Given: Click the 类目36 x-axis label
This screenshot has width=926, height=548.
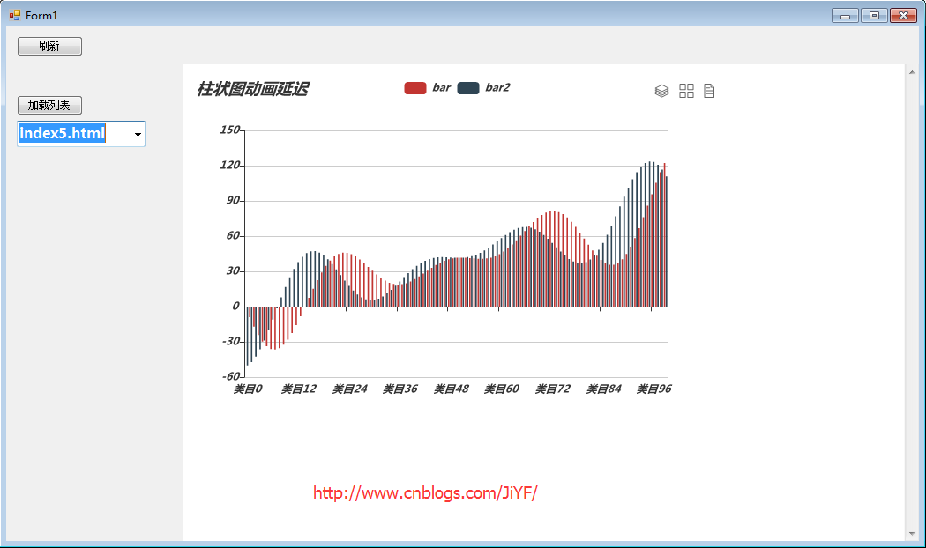Looking at the screenshot, I should [x=400, y=389].
